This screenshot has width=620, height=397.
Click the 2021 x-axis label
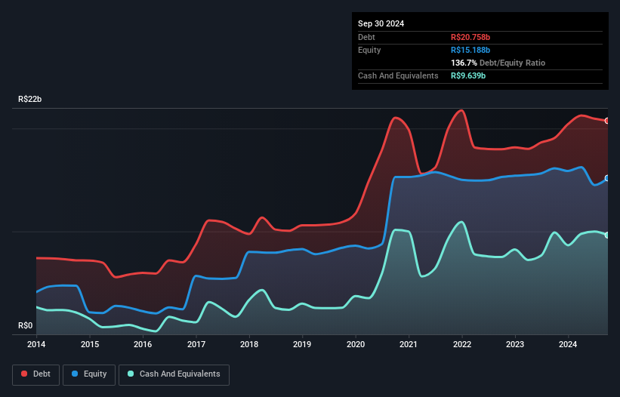pyautogui.click(x=409, y=344)
